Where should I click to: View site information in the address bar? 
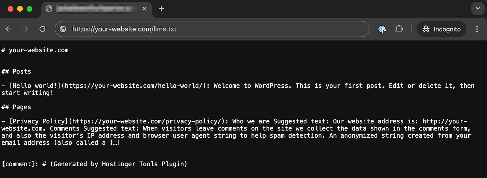[x=63, y=29]
